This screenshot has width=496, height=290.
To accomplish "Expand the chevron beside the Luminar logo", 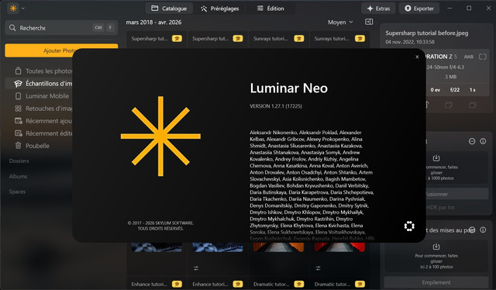I will click(22, 9).
